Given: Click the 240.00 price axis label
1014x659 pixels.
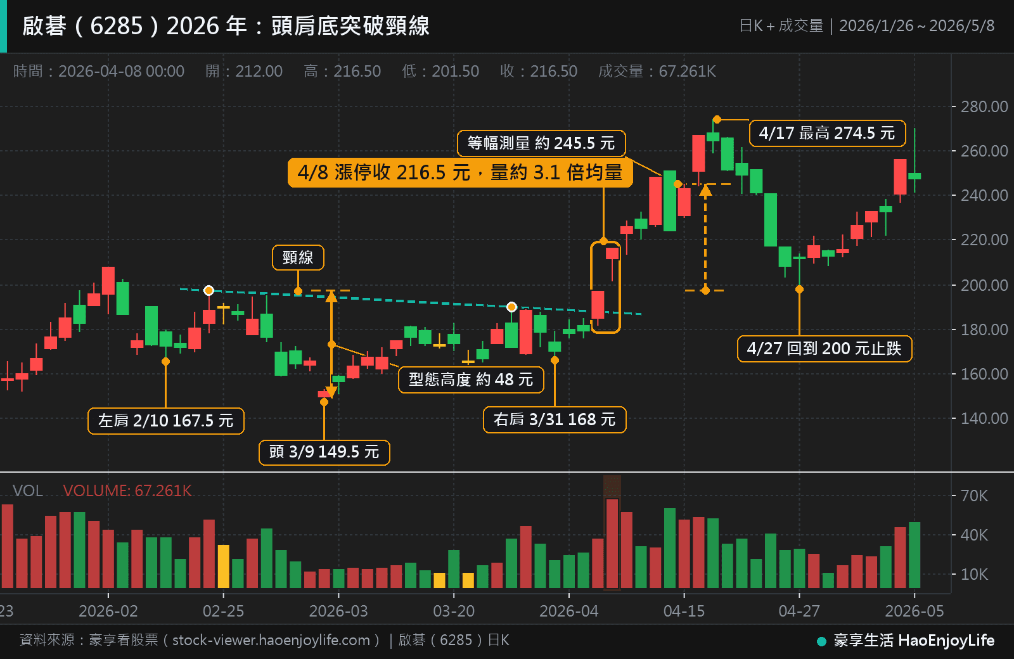Looking at the screenshot, I should point(984,195).
